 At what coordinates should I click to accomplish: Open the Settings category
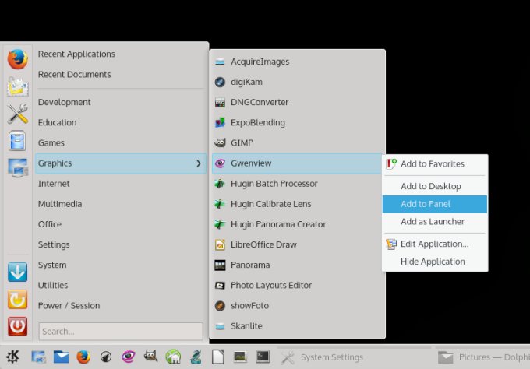click(121, 244)
